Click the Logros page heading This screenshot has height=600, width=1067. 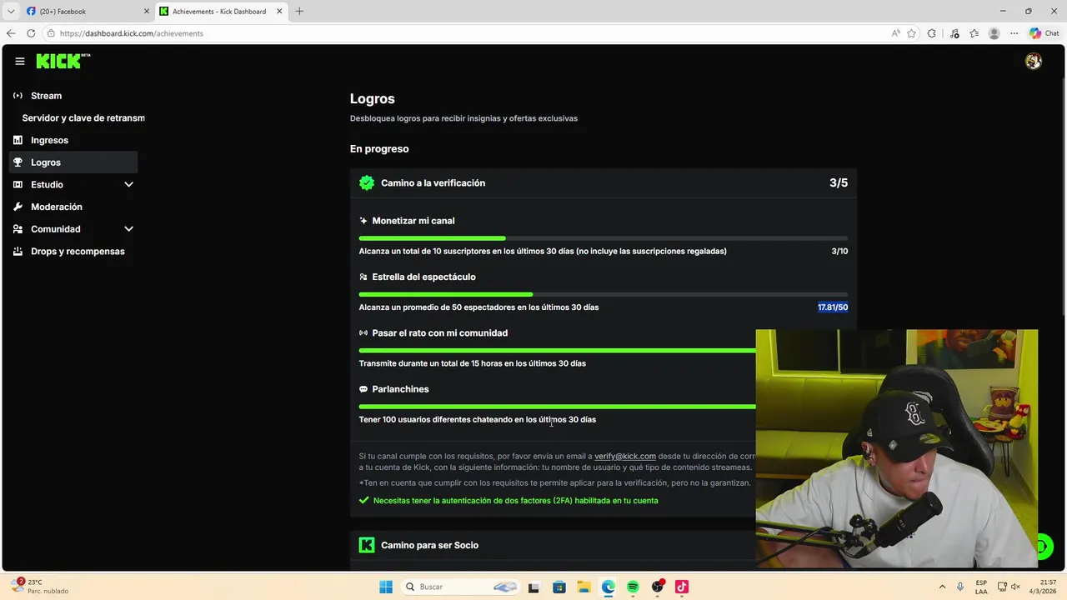pyautogui.click(x=373, y=98)
